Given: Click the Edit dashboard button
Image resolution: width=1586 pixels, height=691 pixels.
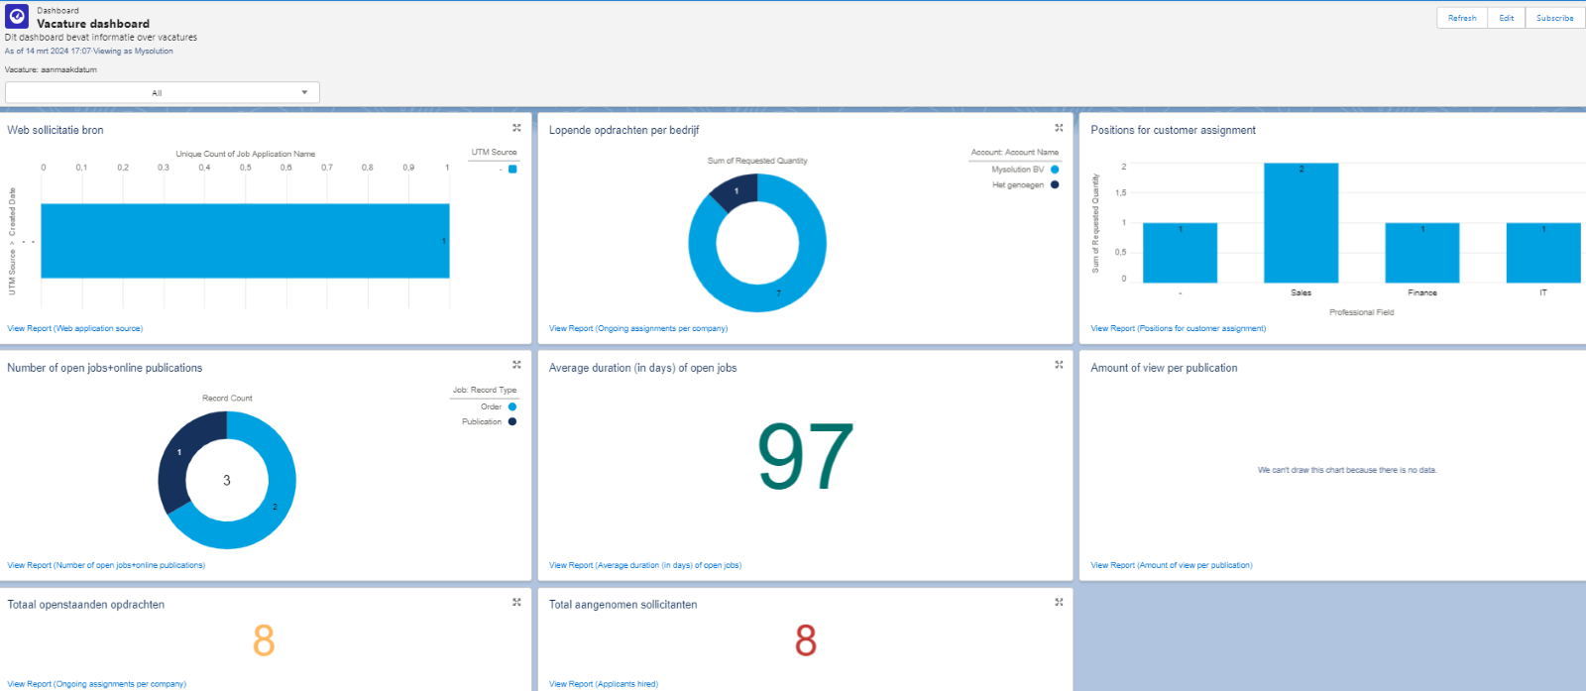Looking at the screenshot, I should (1506, 18).
